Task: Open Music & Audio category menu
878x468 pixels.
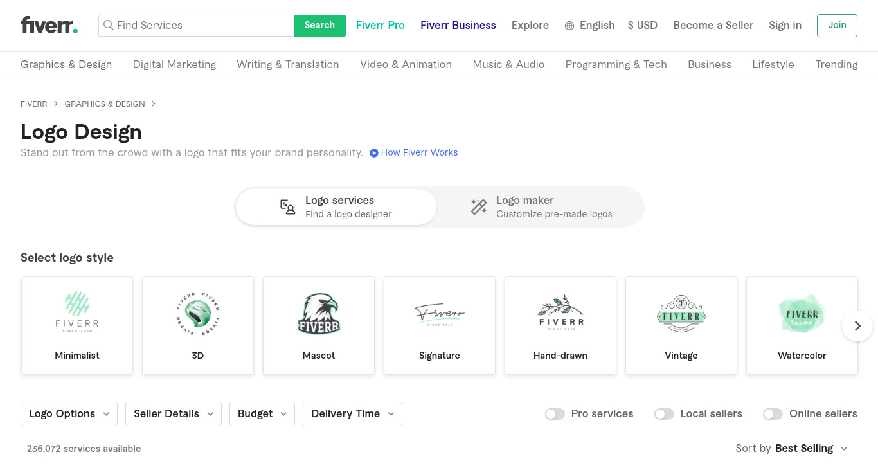Action: coord(508,65)
